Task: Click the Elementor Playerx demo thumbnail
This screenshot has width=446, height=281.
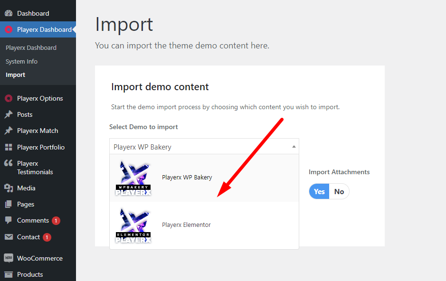Action: tap(133, 225)
